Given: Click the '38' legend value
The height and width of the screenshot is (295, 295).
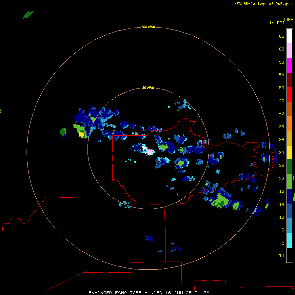Looking at the screenshot, I should click(282, 127).
